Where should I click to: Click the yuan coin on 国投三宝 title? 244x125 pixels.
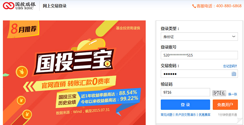108,64
